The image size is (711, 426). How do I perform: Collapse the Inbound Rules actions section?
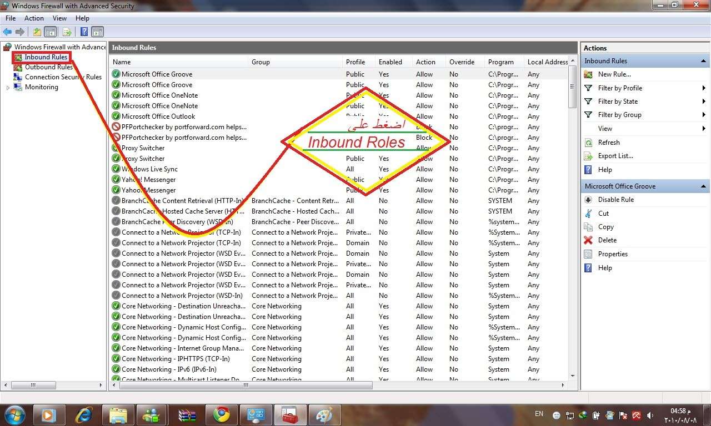pyautogui.click(x=704, y=61)
